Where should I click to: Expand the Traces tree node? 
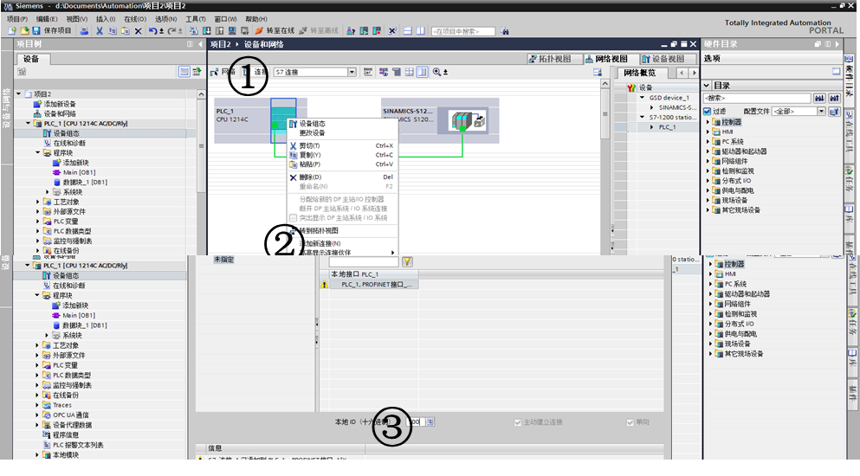click(x=37, y=405)
